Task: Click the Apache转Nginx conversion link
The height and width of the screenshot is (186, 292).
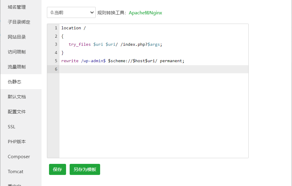Action: click(x=145, y=13)
